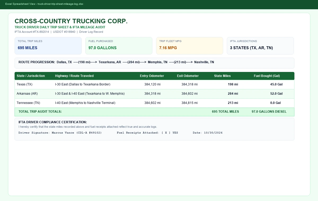Screen dimensions: 318x201
Task: Select the Truck Driver Daily Trip Sheet subtitle
Action: (60, 27)
